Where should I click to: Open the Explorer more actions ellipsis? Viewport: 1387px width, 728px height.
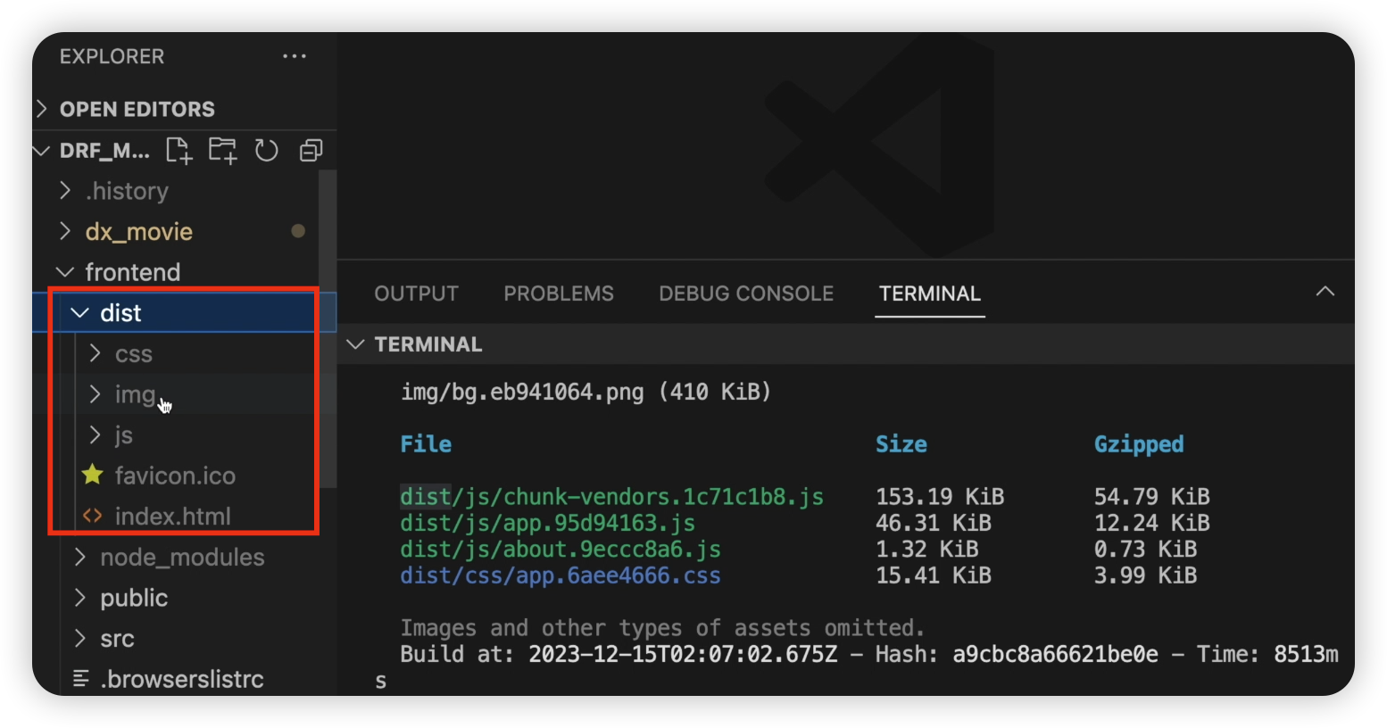[294, 56]
